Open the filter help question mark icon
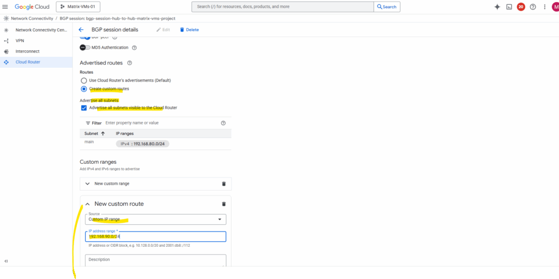The image size is (559, 279). tap(223, 123)
